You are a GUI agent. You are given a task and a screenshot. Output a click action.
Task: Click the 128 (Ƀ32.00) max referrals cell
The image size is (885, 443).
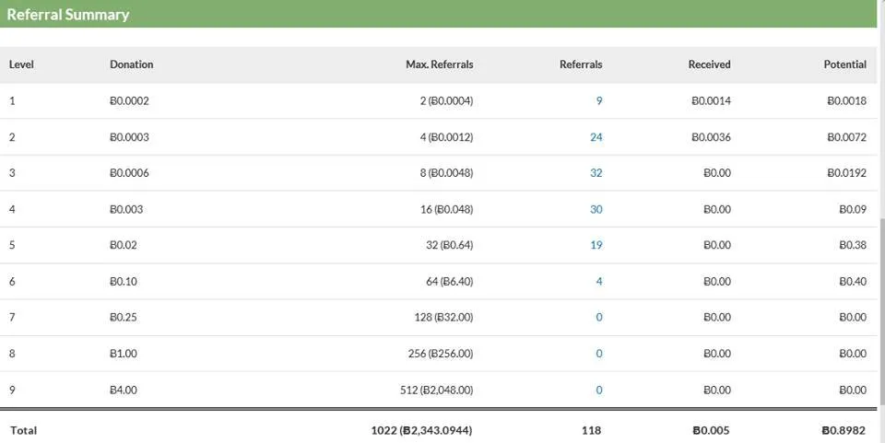coord(443,318)
